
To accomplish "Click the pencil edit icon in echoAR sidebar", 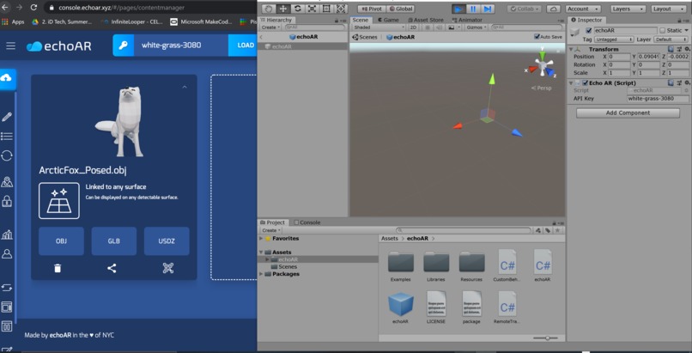I will tap(7, 117).
